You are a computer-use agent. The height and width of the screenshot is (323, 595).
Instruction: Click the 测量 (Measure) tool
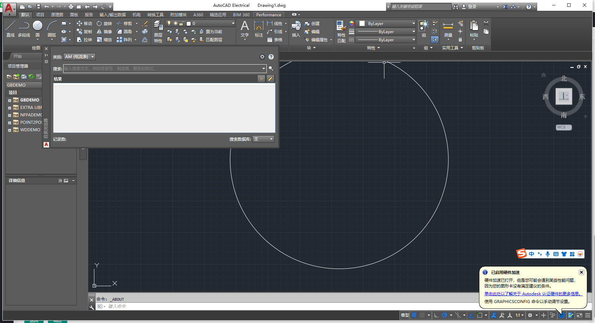(448, 29)
